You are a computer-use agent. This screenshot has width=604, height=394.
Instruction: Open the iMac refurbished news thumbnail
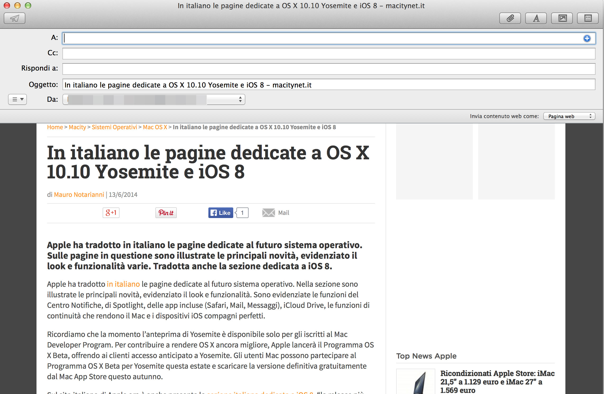click(x=416, y=382)
